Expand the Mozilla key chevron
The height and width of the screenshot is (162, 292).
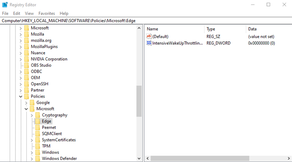click(x=21, y=34)
